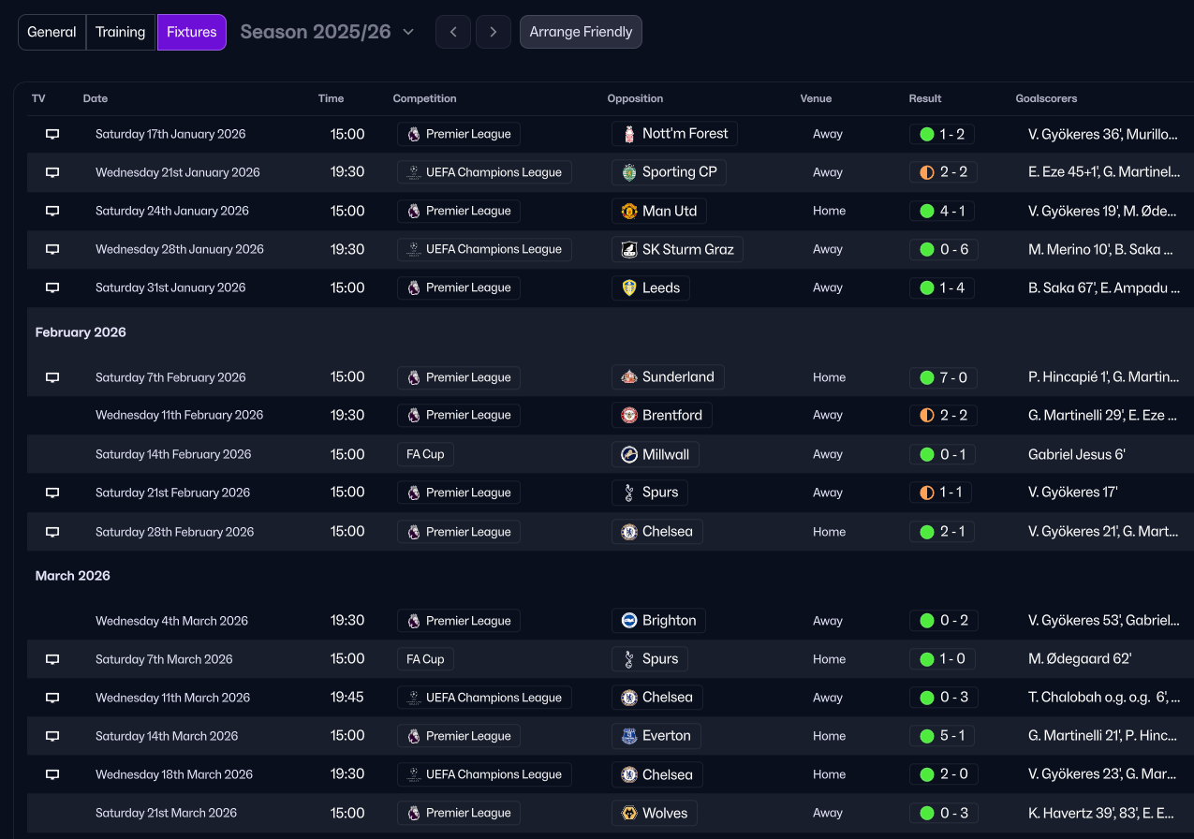Click Champions League logo on Sturm Graz row
1194x839 pixels.
pos(413,250)
